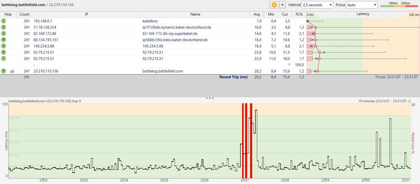Sort by the Avg column header
Viewport: 420px width, 184px height.
point(257,14)
